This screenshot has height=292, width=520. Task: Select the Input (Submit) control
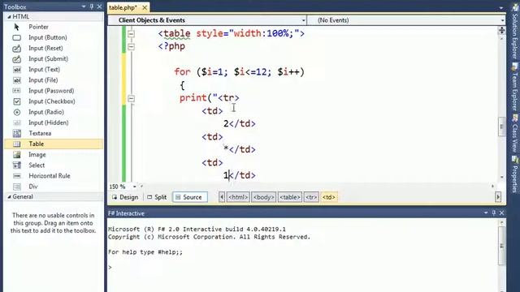54,58
